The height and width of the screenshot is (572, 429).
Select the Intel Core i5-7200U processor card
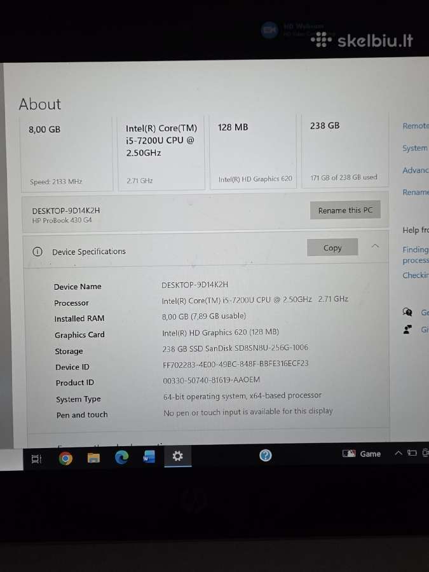tap(161, 154)
